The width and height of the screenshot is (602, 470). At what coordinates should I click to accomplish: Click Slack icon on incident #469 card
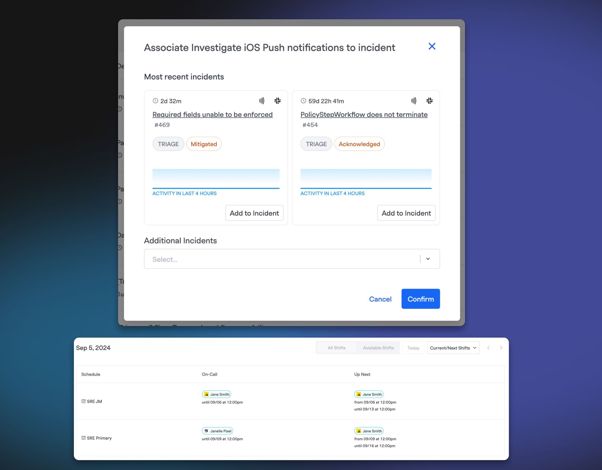(x=277, y=101)
